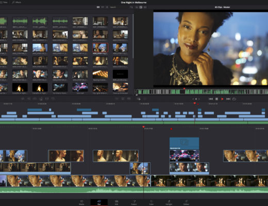Viewport: 268px width, 206px height.
Task: Click the Stop button in viewer controls
Action: 216,99
